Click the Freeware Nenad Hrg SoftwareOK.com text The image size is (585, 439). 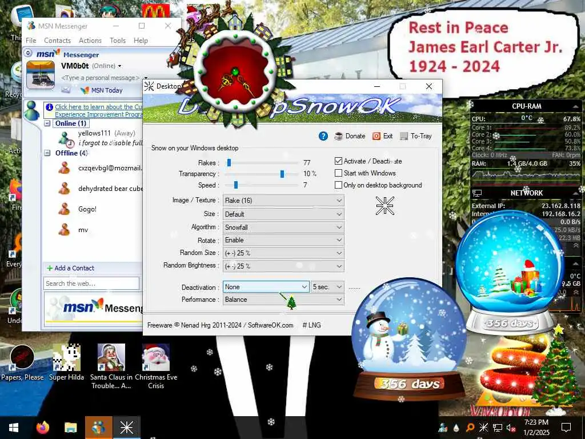tap(220, 325)
